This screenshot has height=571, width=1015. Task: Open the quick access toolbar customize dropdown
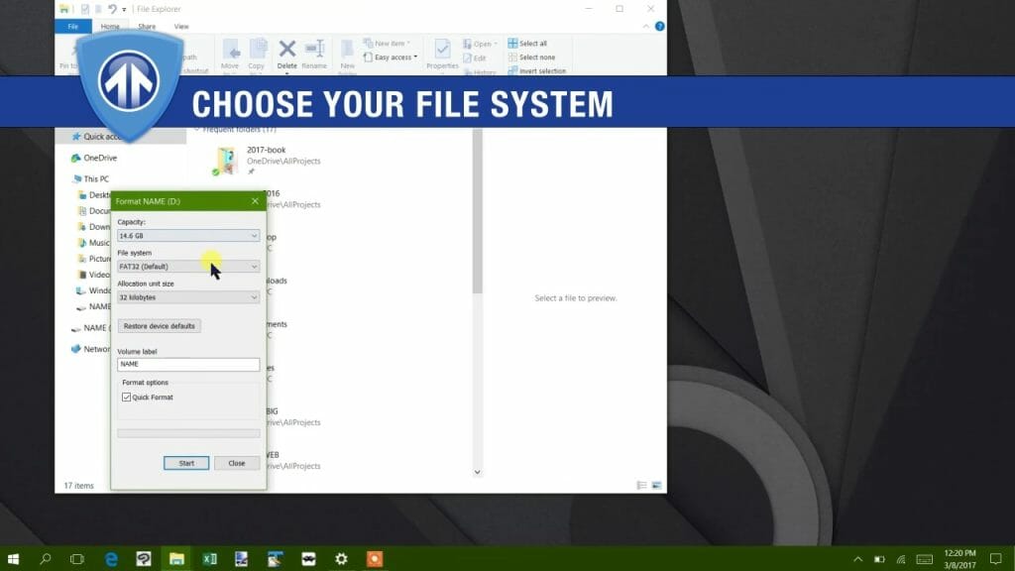124,10
